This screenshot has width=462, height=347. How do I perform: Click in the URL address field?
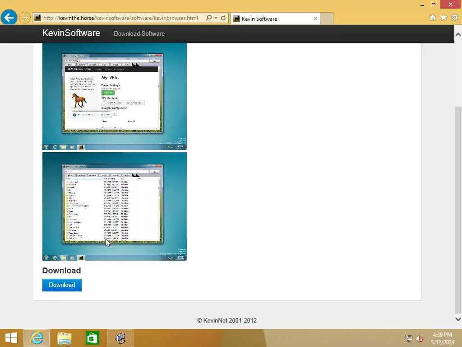[x=120, y=18]
